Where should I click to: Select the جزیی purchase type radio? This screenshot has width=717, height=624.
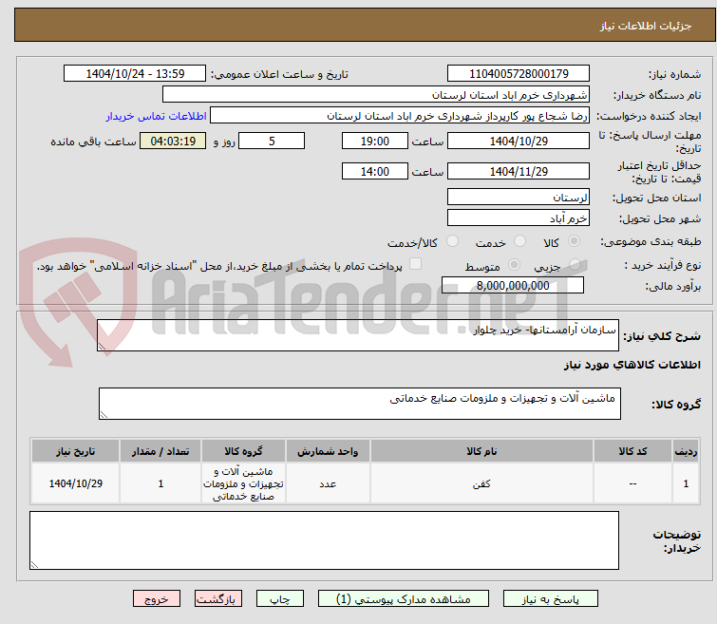point(575,265)
